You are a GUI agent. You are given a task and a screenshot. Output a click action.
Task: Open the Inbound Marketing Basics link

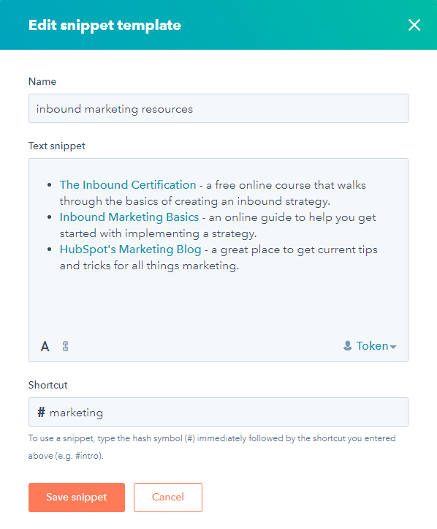[129, 217]
